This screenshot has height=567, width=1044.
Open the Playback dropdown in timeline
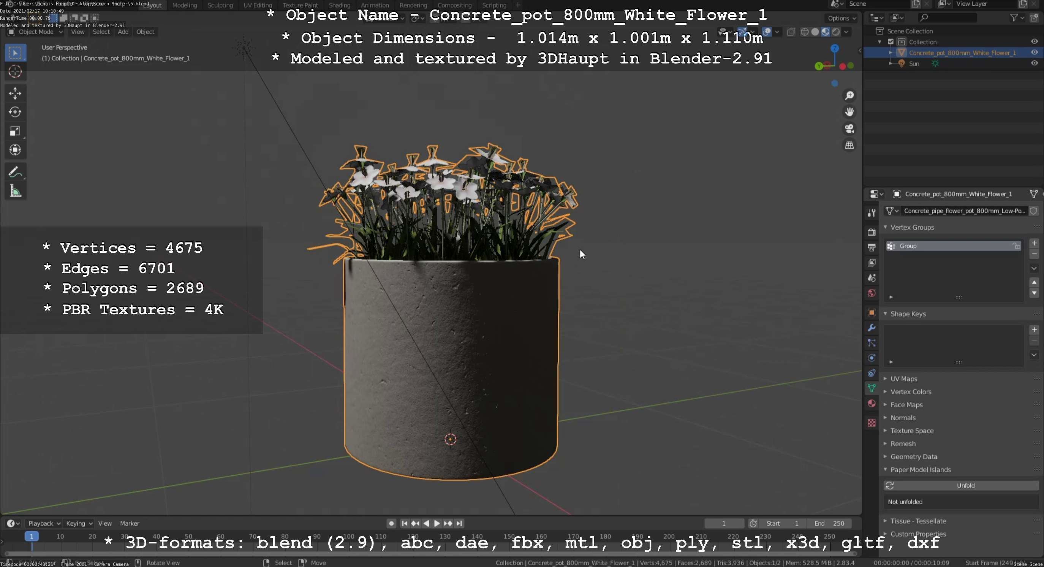[44, 523]
